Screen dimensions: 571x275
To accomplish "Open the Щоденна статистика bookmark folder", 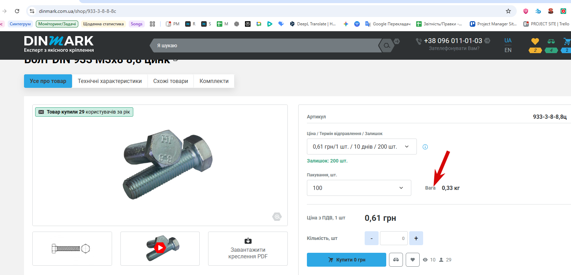I will tap(103, 24).
